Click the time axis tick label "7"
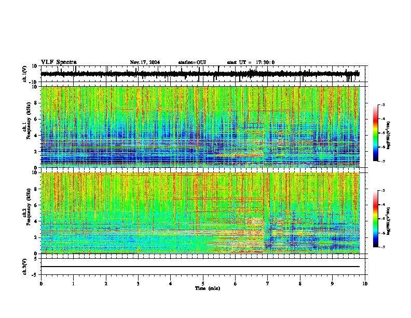The image size is (411, 318). [x=268, y=284]
